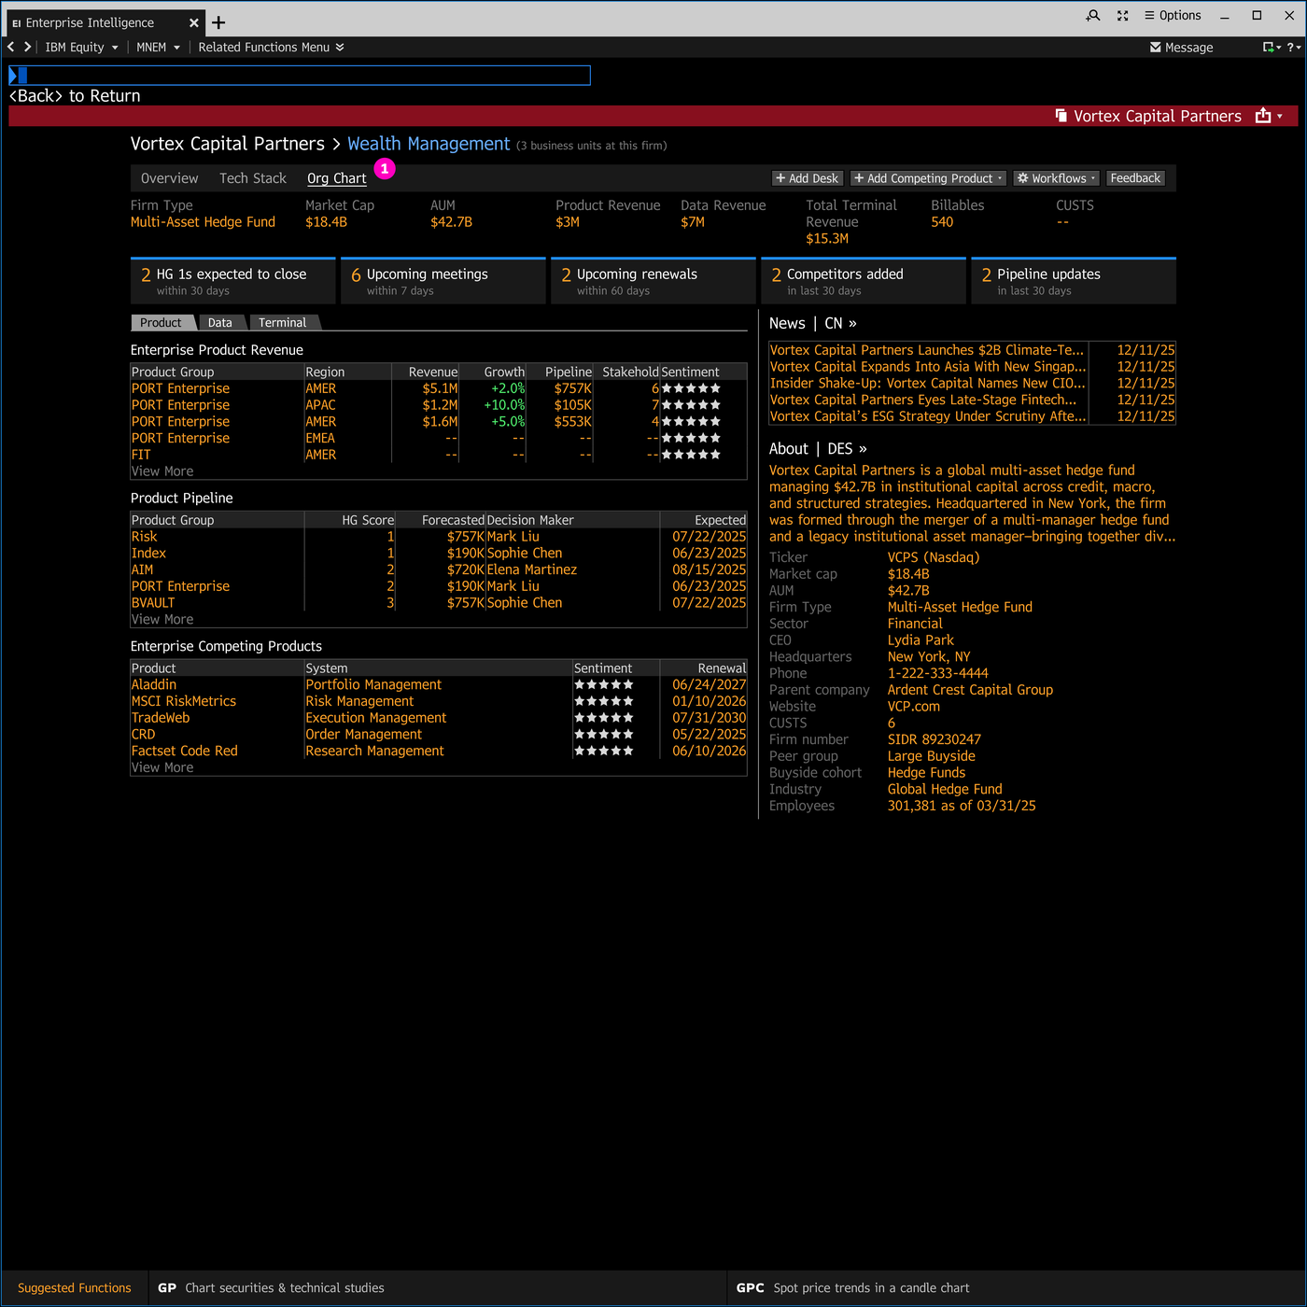The image size is (1307, 1307).
Task: Expand the Related Functions Menu
Action: point(271,47)
